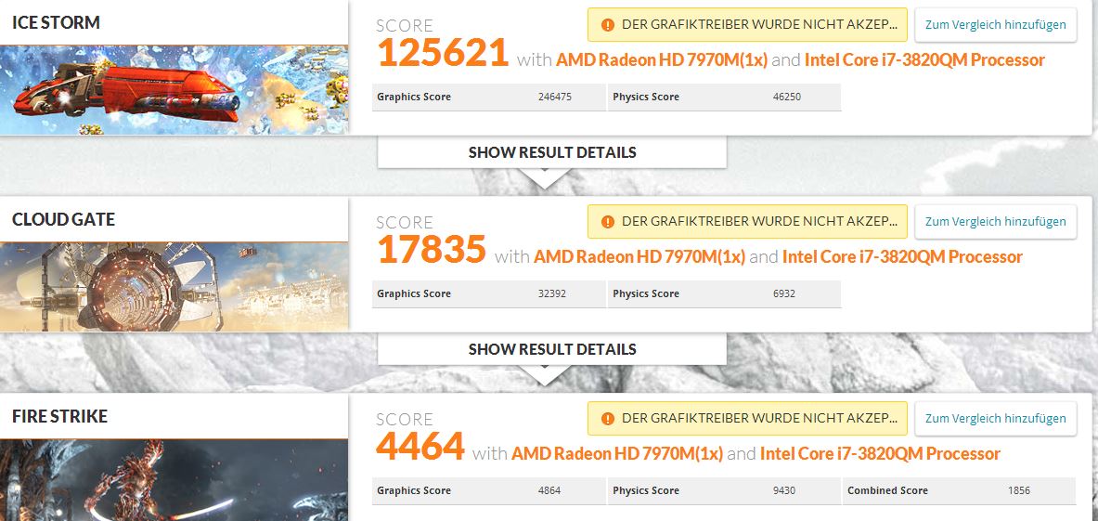Click Ice Storm graphics score value 246475
The image size is (1098, 521).
coord(555,98)
